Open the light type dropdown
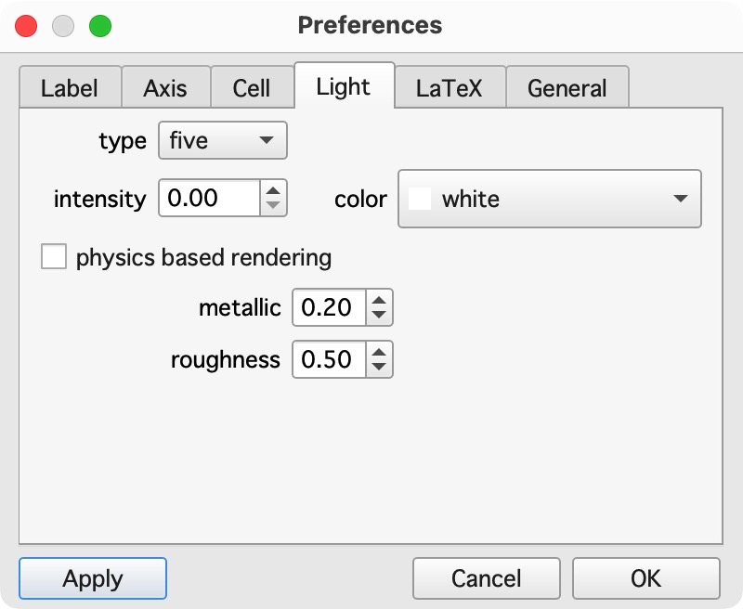Viewport: 743px width, 609px height. (x=223, y=140)
